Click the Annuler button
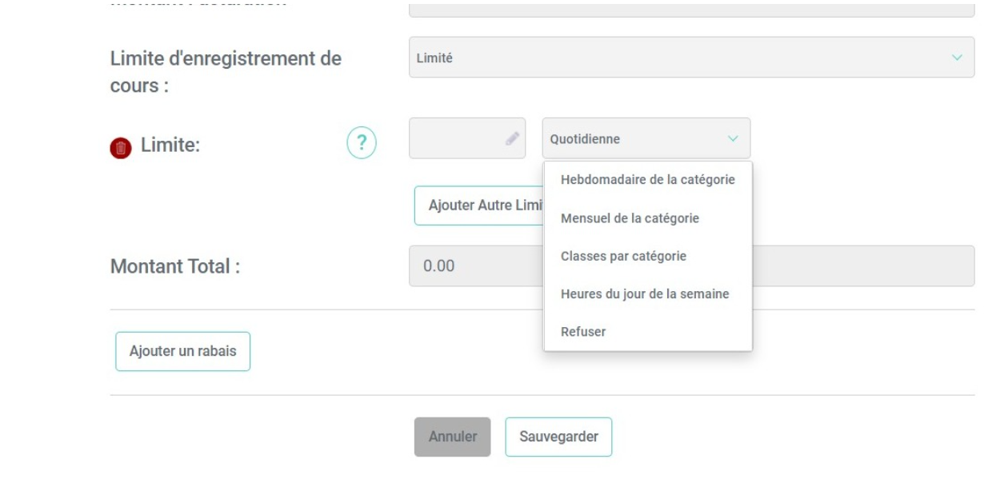1004x483 pixels. point(453,437)
